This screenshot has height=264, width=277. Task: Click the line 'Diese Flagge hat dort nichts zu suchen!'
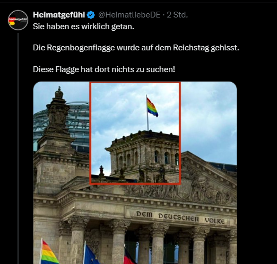coord(104,69)
